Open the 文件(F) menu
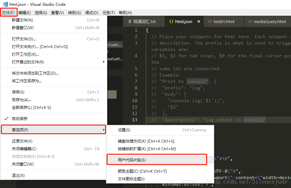The width and height of the screenshot is (291, 188). (x=8, y=12)
